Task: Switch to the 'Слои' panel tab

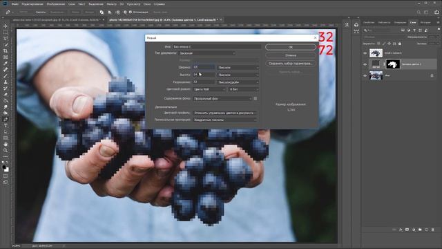Action: coord(413,22)
